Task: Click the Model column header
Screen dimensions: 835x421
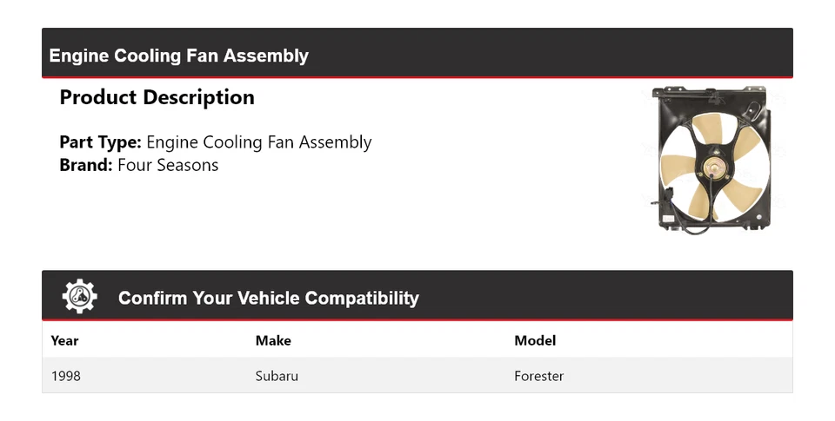Action: pos(535,340)
